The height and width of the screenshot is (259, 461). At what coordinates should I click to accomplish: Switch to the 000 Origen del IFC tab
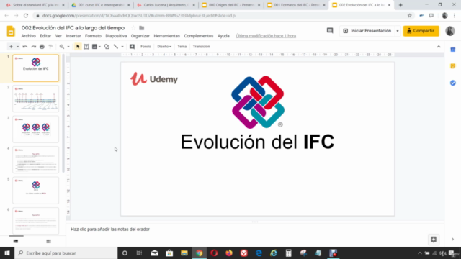pos(231,5)
